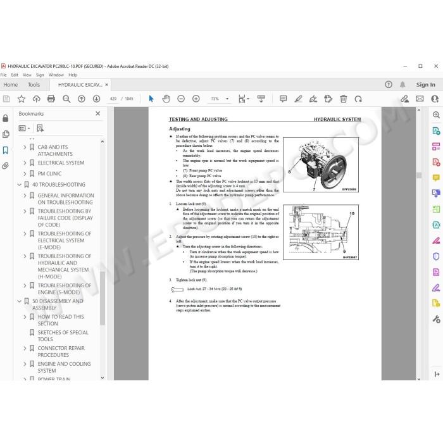The image size is (443, 443).
Task: Print the document
Action: tap(51, 99)
